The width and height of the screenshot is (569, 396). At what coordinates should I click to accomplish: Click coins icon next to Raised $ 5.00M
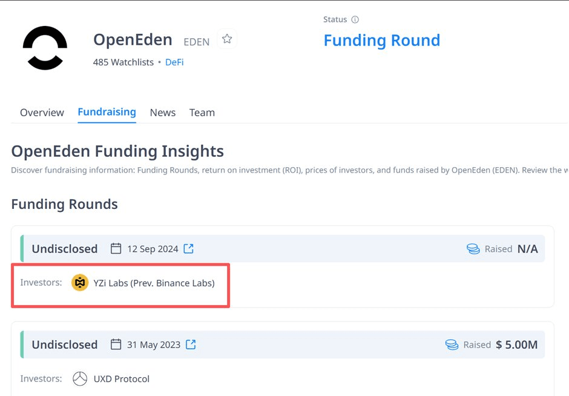[452, 345]
